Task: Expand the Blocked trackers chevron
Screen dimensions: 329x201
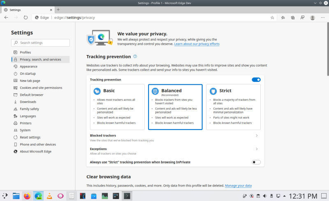Action: pos(257,136)
